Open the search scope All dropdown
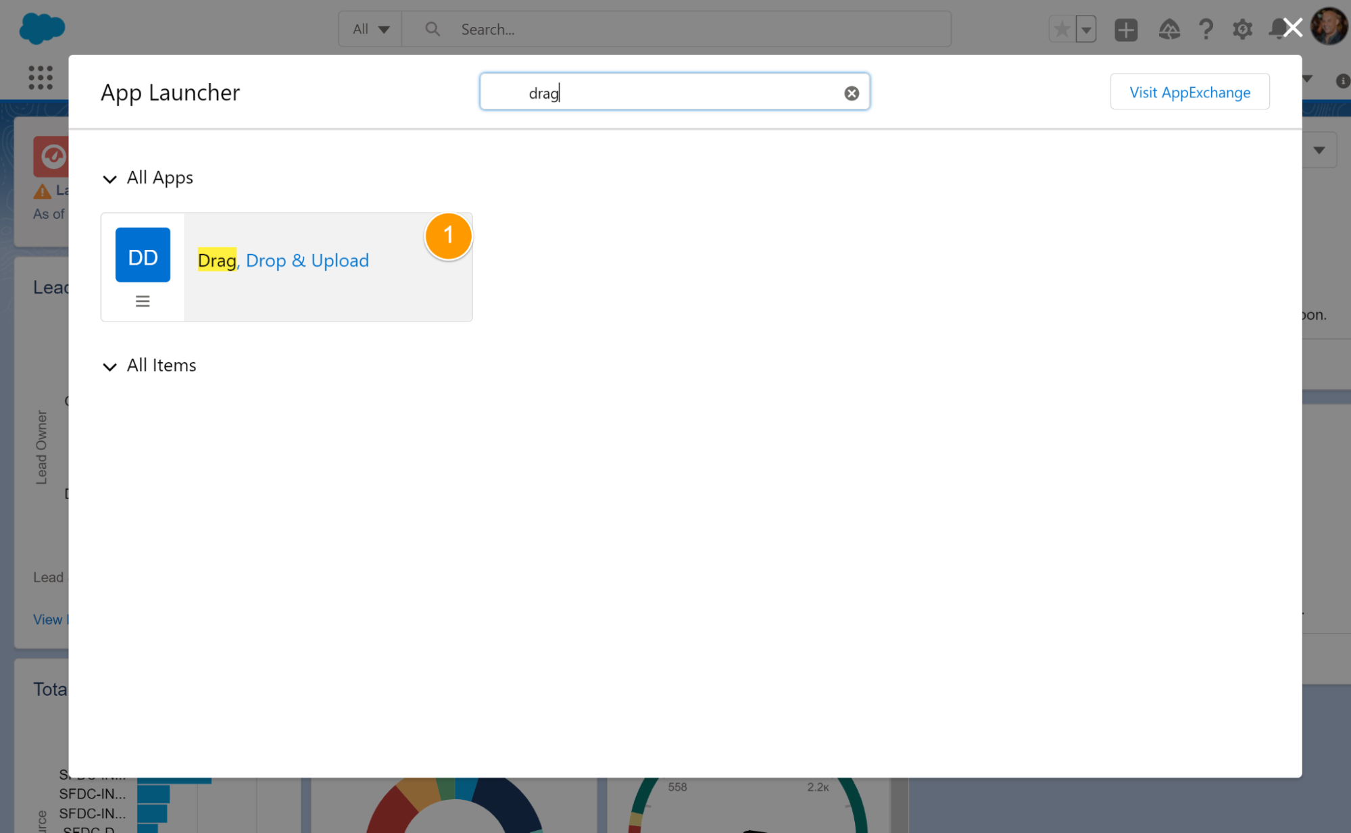 [370, 29]
